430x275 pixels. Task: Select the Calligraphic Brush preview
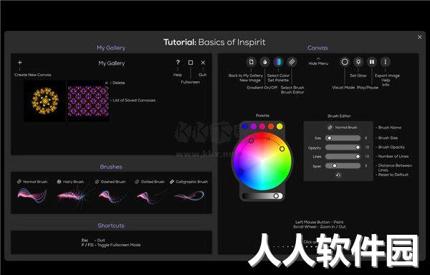click(x=190, y=196)
